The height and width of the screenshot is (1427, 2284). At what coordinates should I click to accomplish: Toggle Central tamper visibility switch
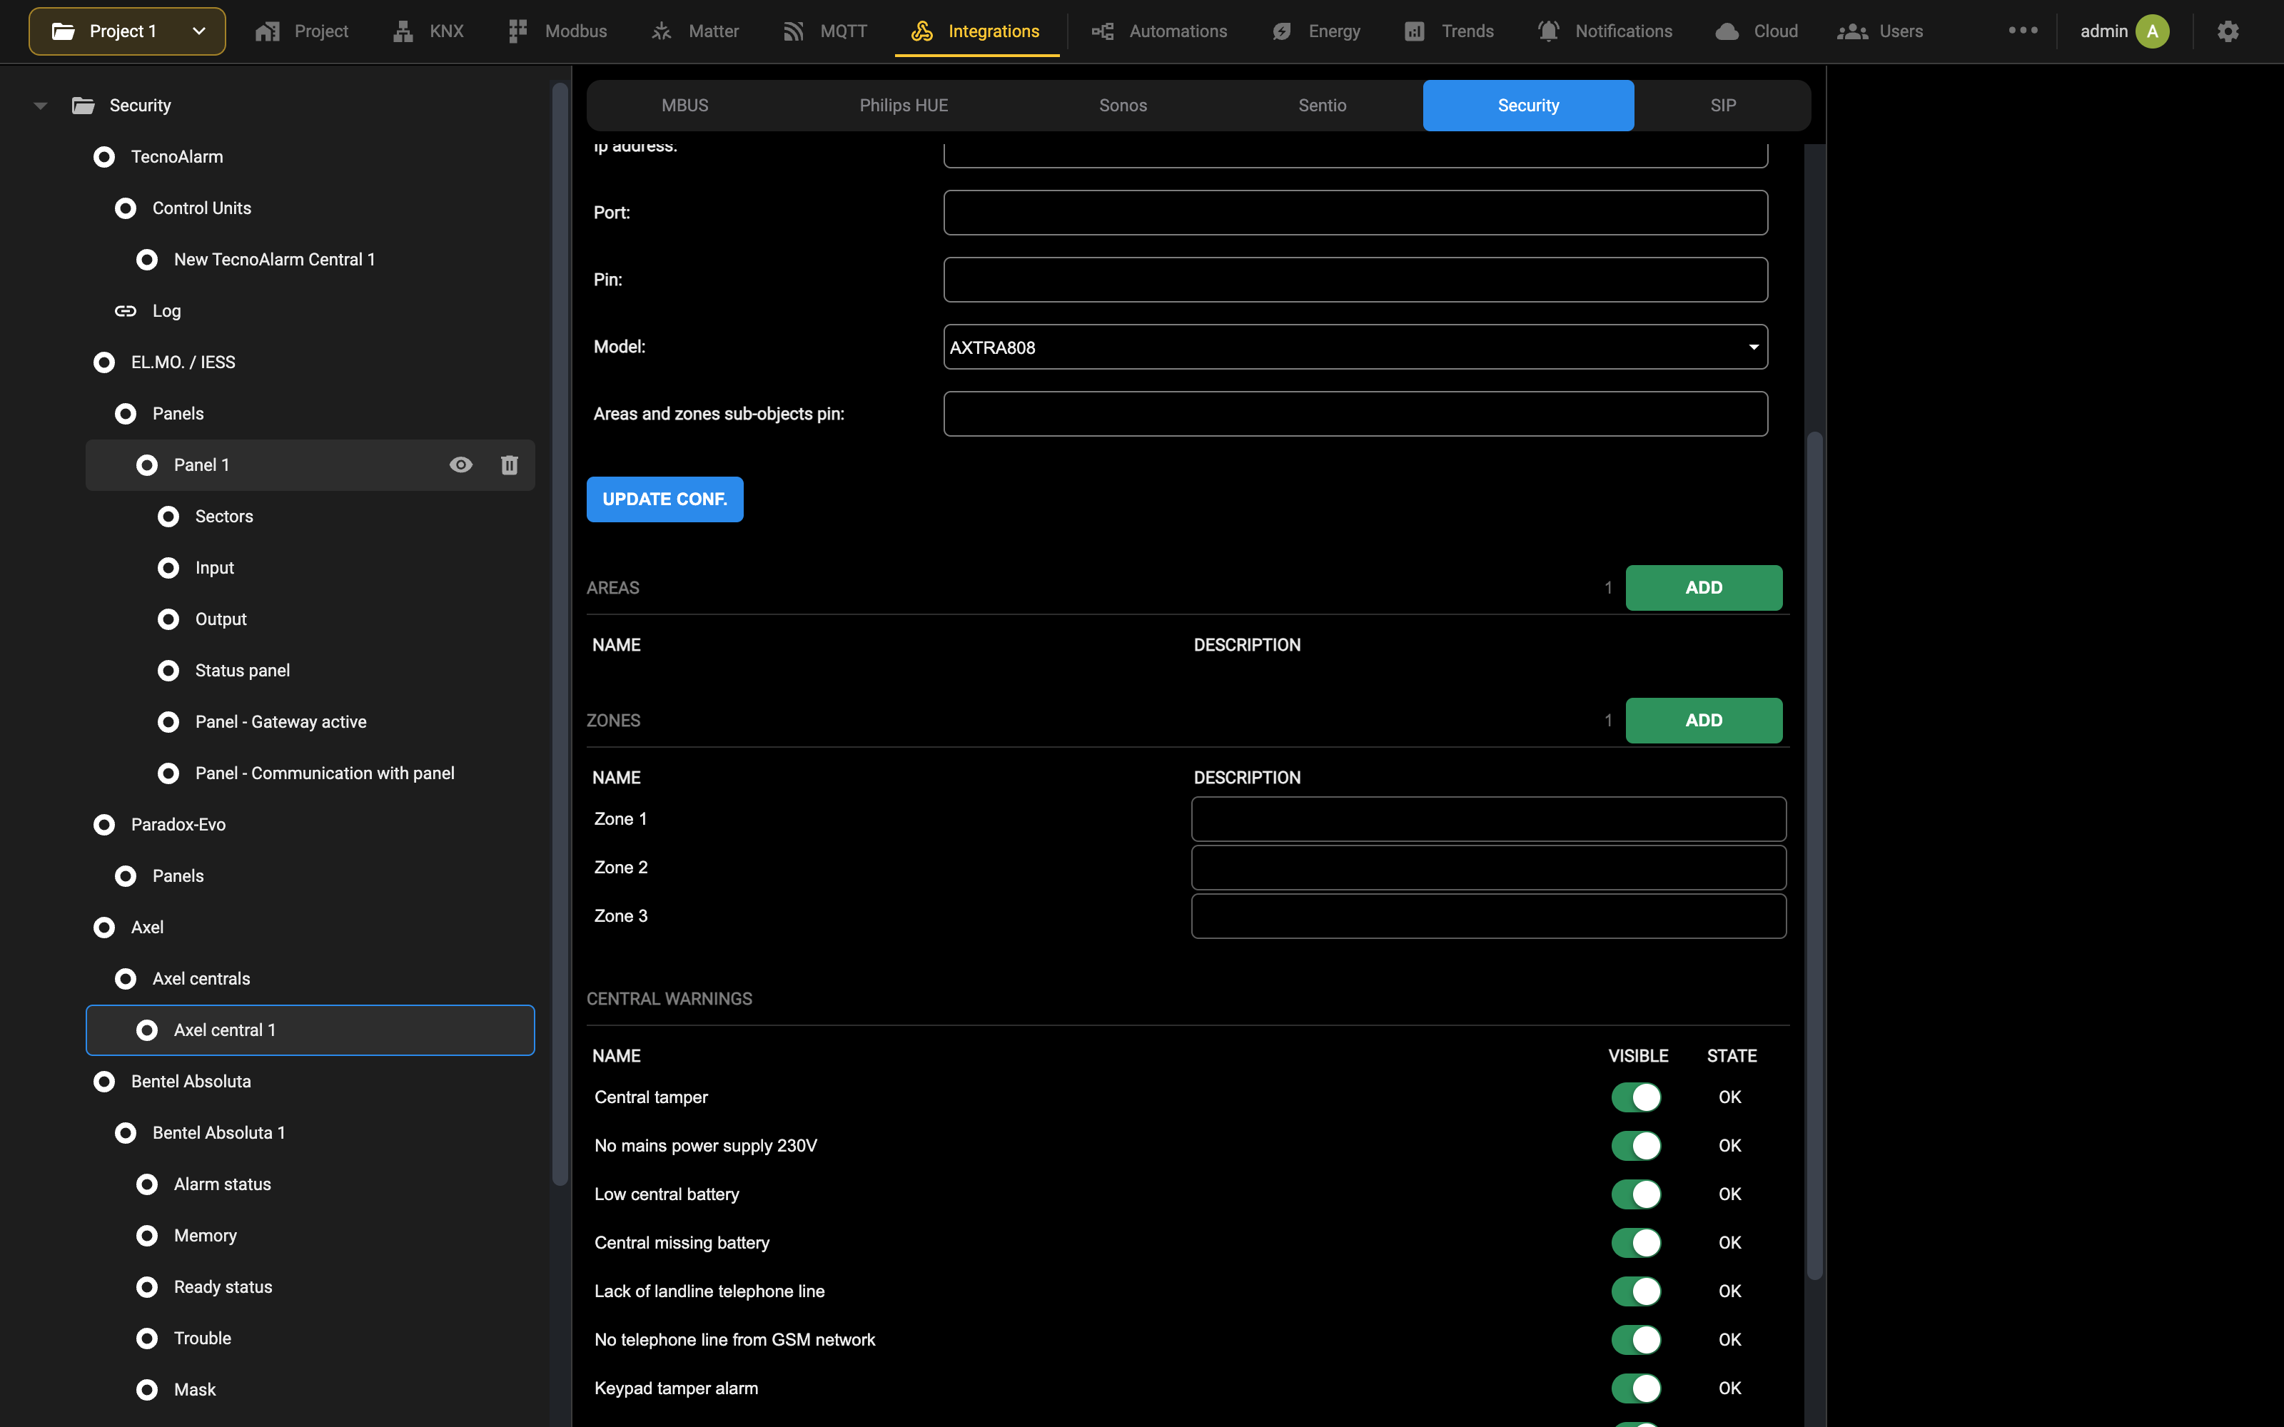[x=1636, y=1097]
